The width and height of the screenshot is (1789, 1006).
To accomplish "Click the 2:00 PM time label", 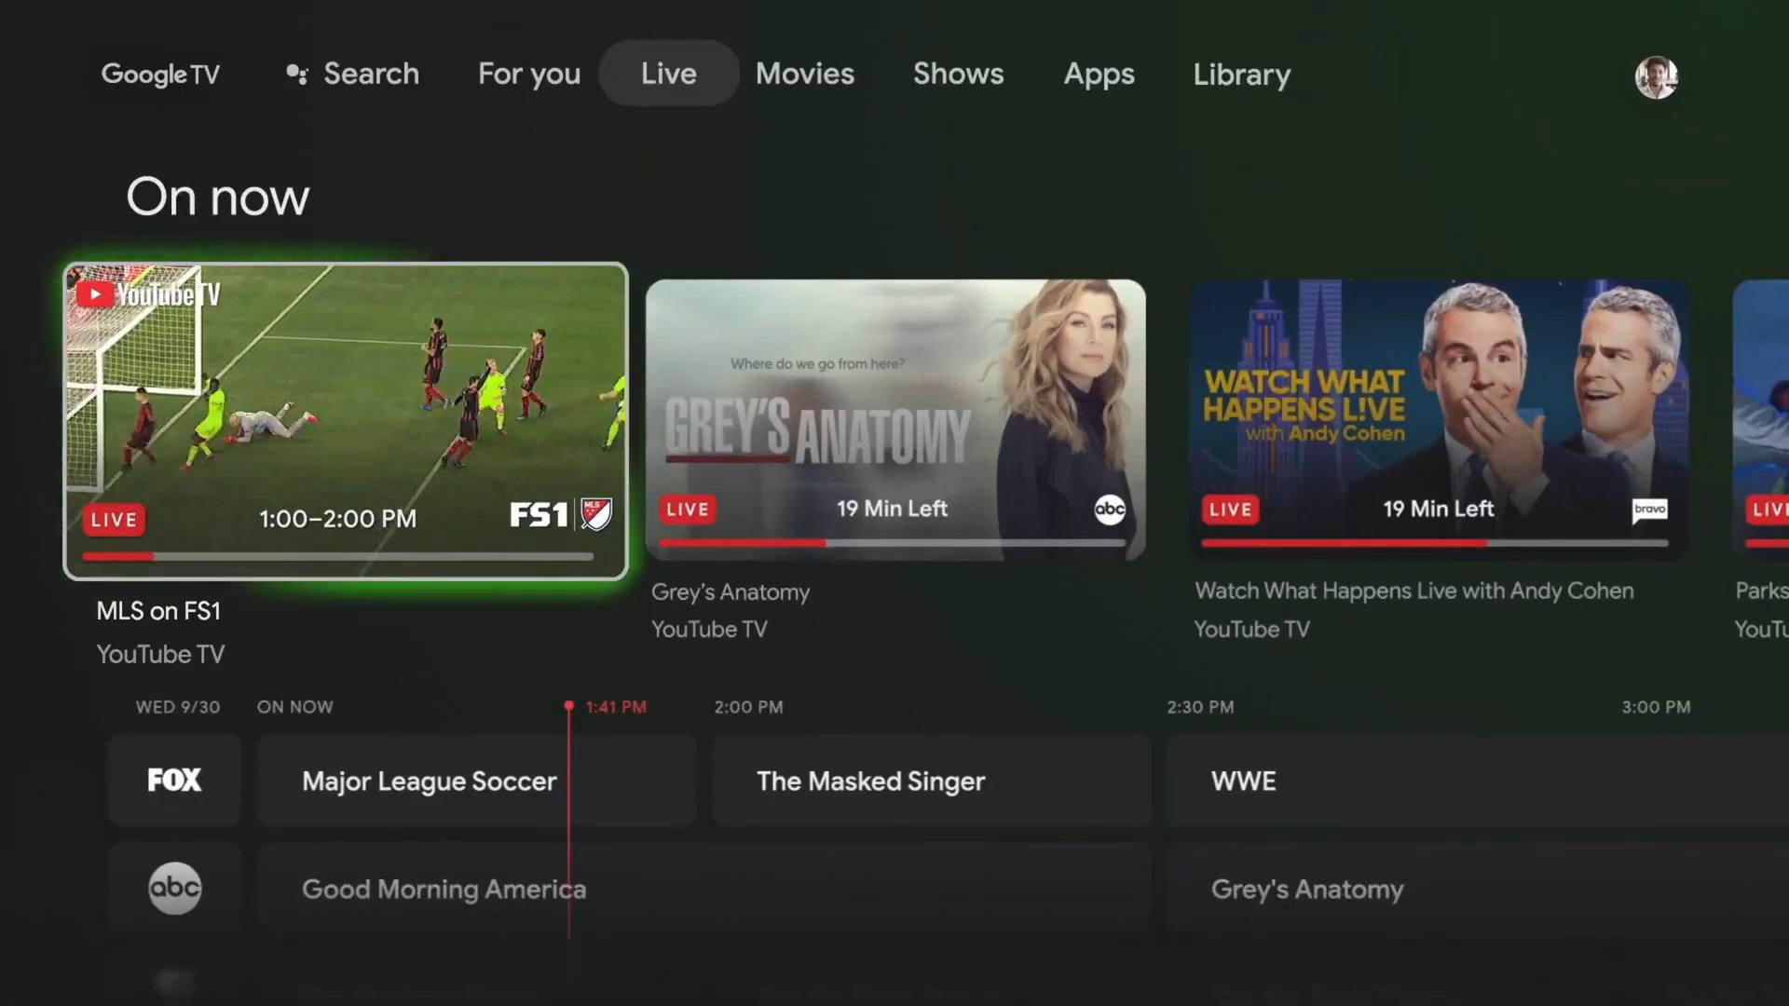I will 748,707.
